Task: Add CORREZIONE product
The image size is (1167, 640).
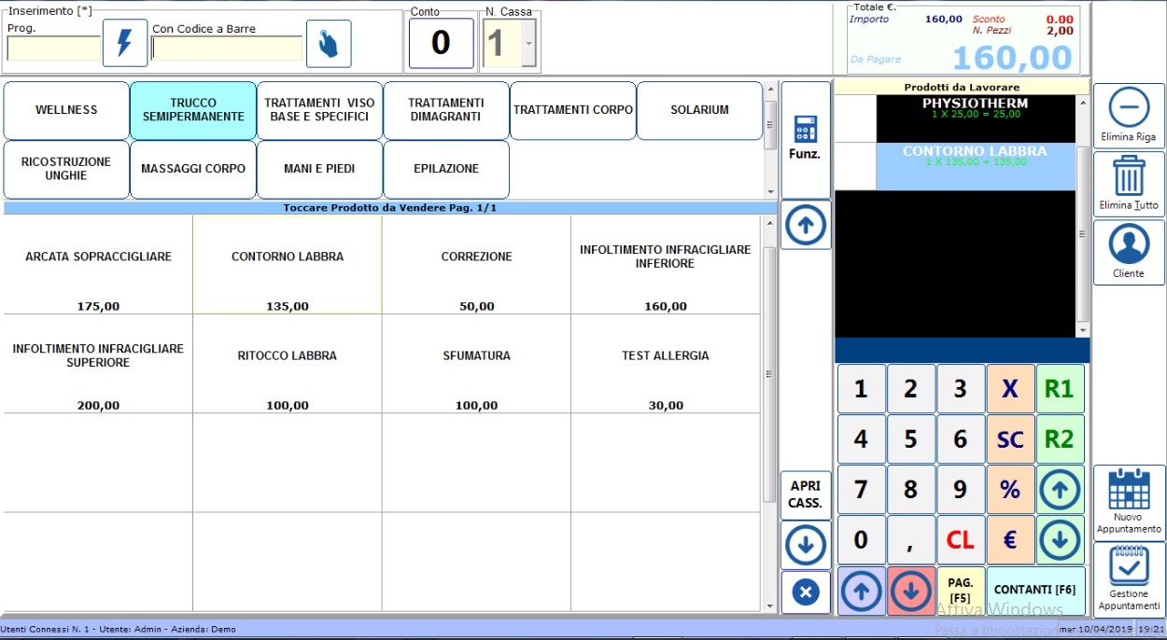Action: click(476, 265)
